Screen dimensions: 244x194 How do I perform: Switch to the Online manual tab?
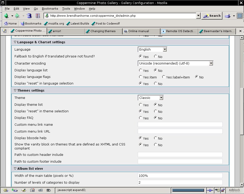141,31
